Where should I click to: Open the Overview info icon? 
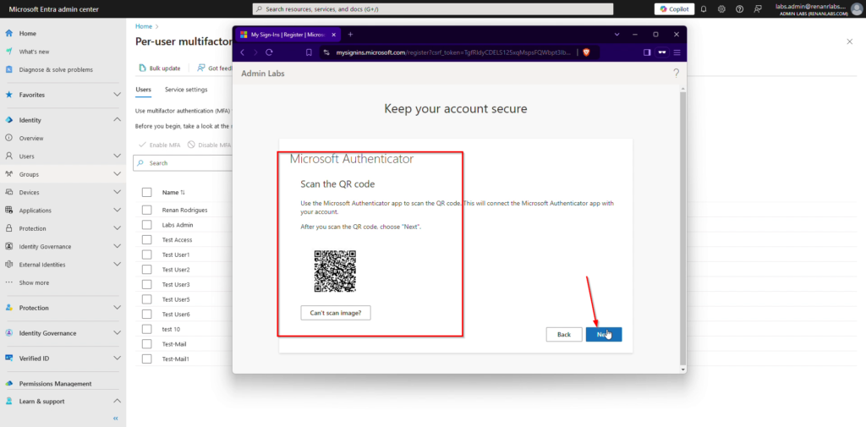8,138
